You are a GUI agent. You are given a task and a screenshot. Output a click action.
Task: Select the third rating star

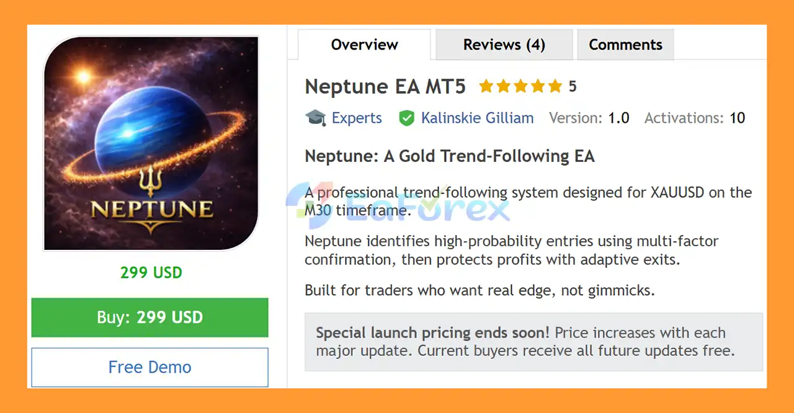[520, 87]
